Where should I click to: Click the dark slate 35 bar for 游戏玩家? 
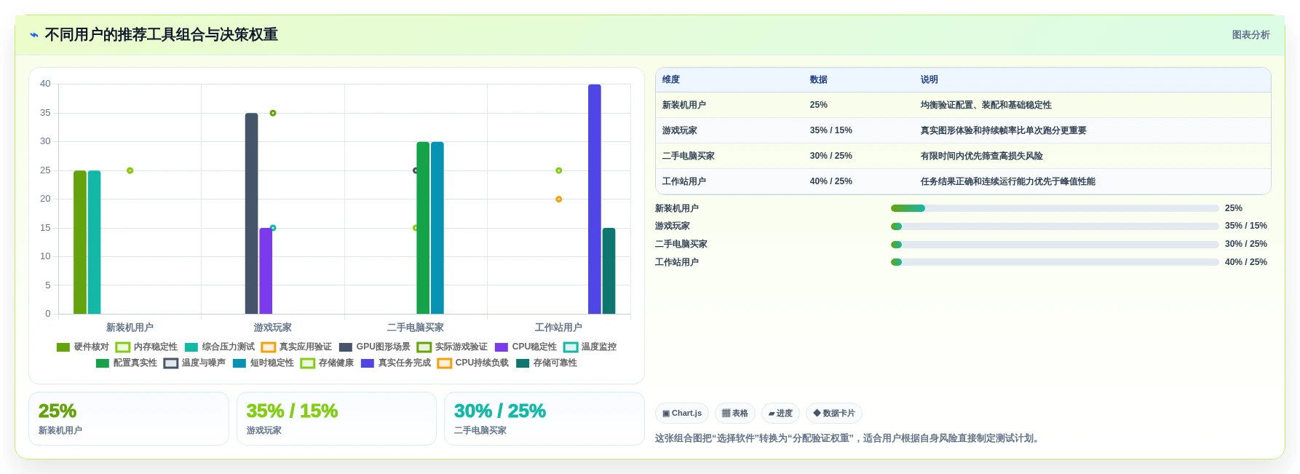pyautogui.click(x=252, y=213)
